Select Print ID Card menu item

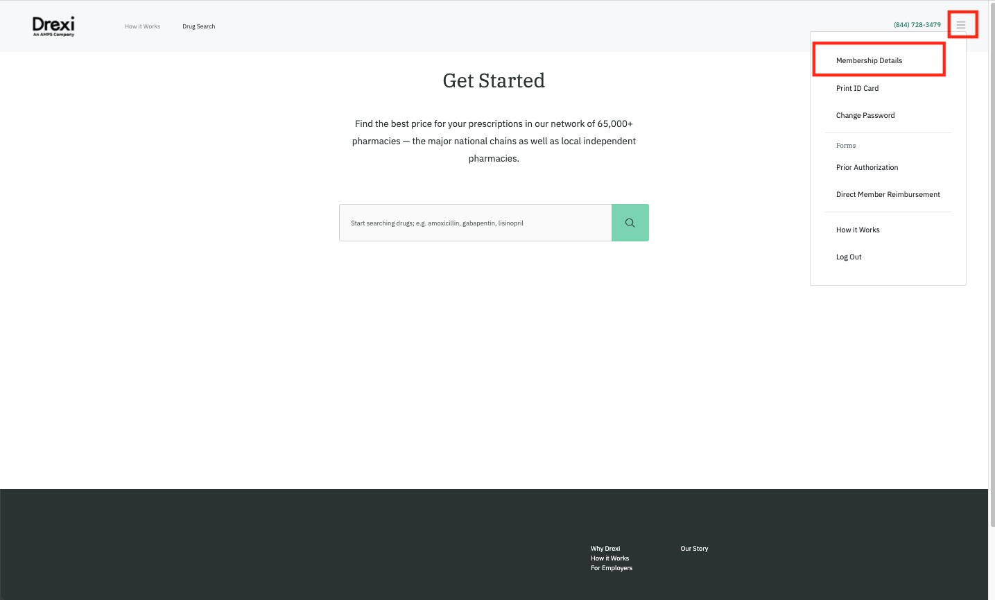coord(857,88)
